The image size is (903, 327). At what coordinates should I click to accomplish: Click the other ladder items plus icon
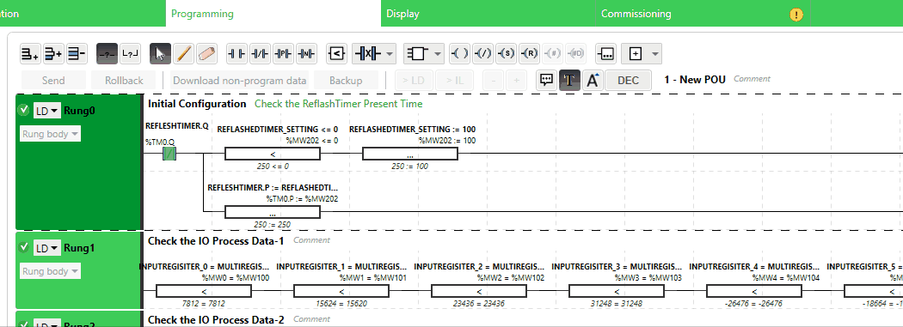click(636, 54)
